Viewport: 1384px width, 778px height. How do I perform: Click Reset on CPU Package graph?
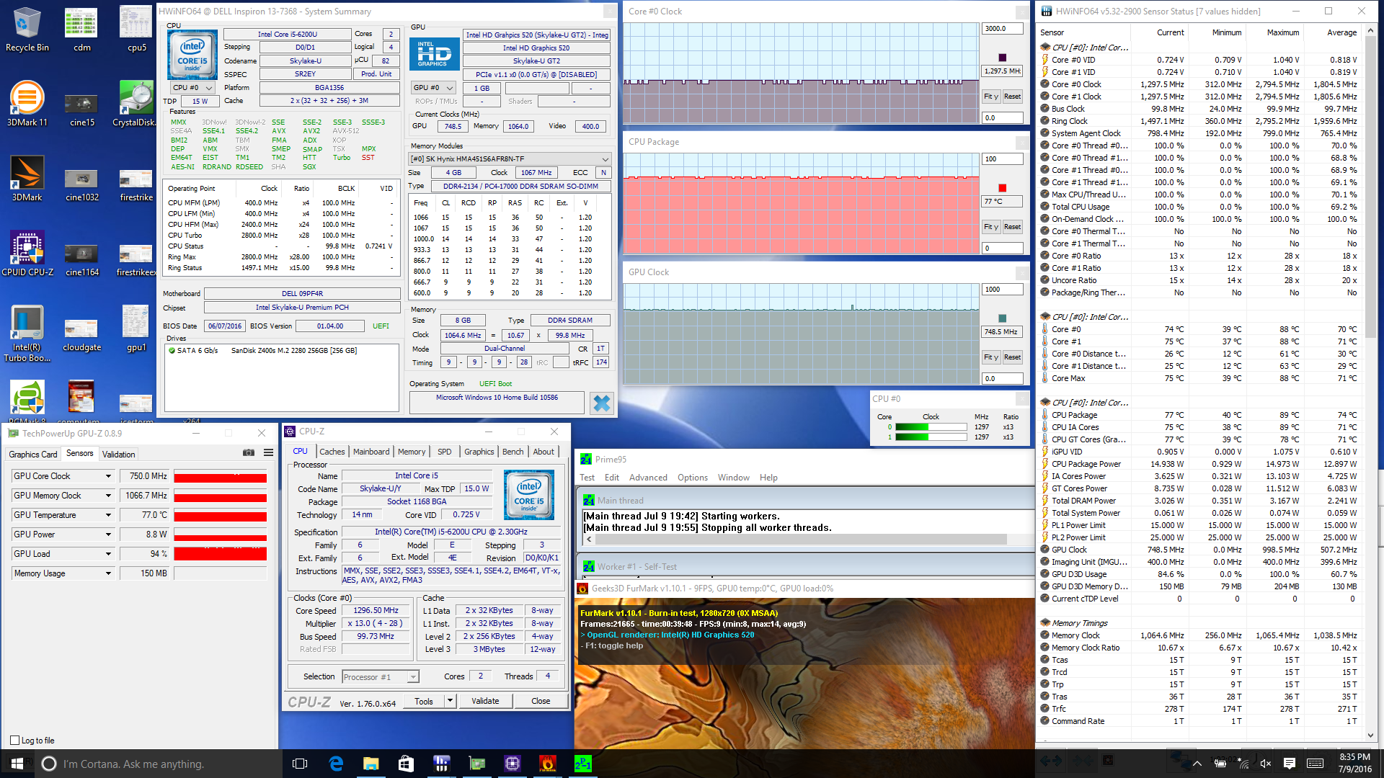coord(1012,227)
